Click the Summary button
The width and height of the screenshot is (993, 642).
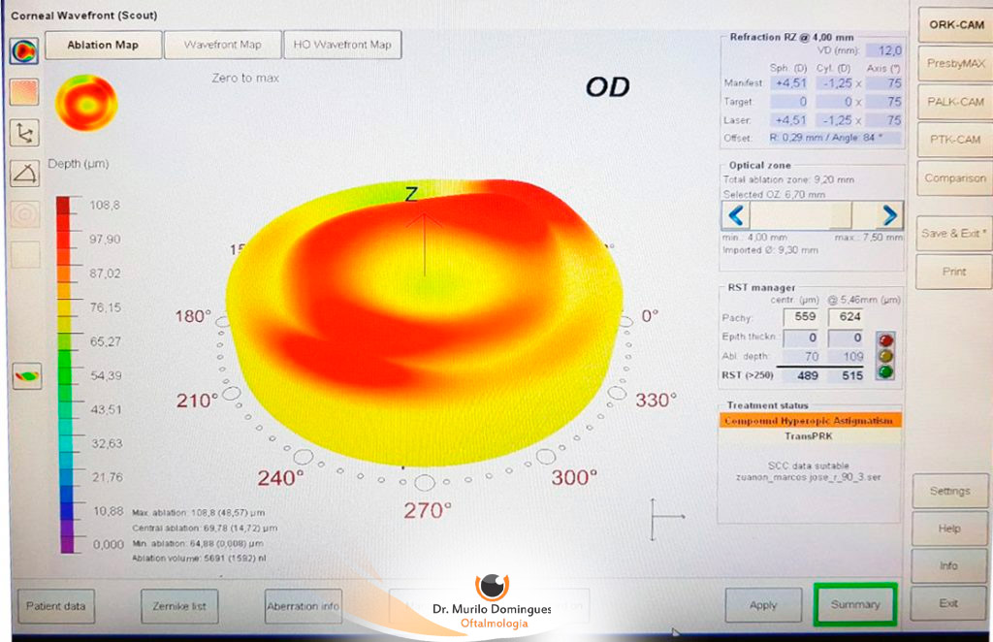[x=854, y=605]
